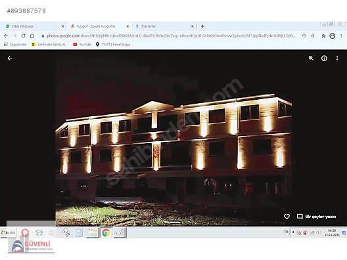Click the circular icon left of bookmark star
This screenshot has height=260, width=347.
click(x=304, y=36)
